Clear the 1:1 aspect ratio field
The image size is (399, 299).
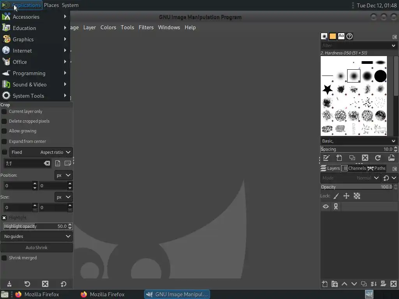pyautogui.click(x=47, y=163)
